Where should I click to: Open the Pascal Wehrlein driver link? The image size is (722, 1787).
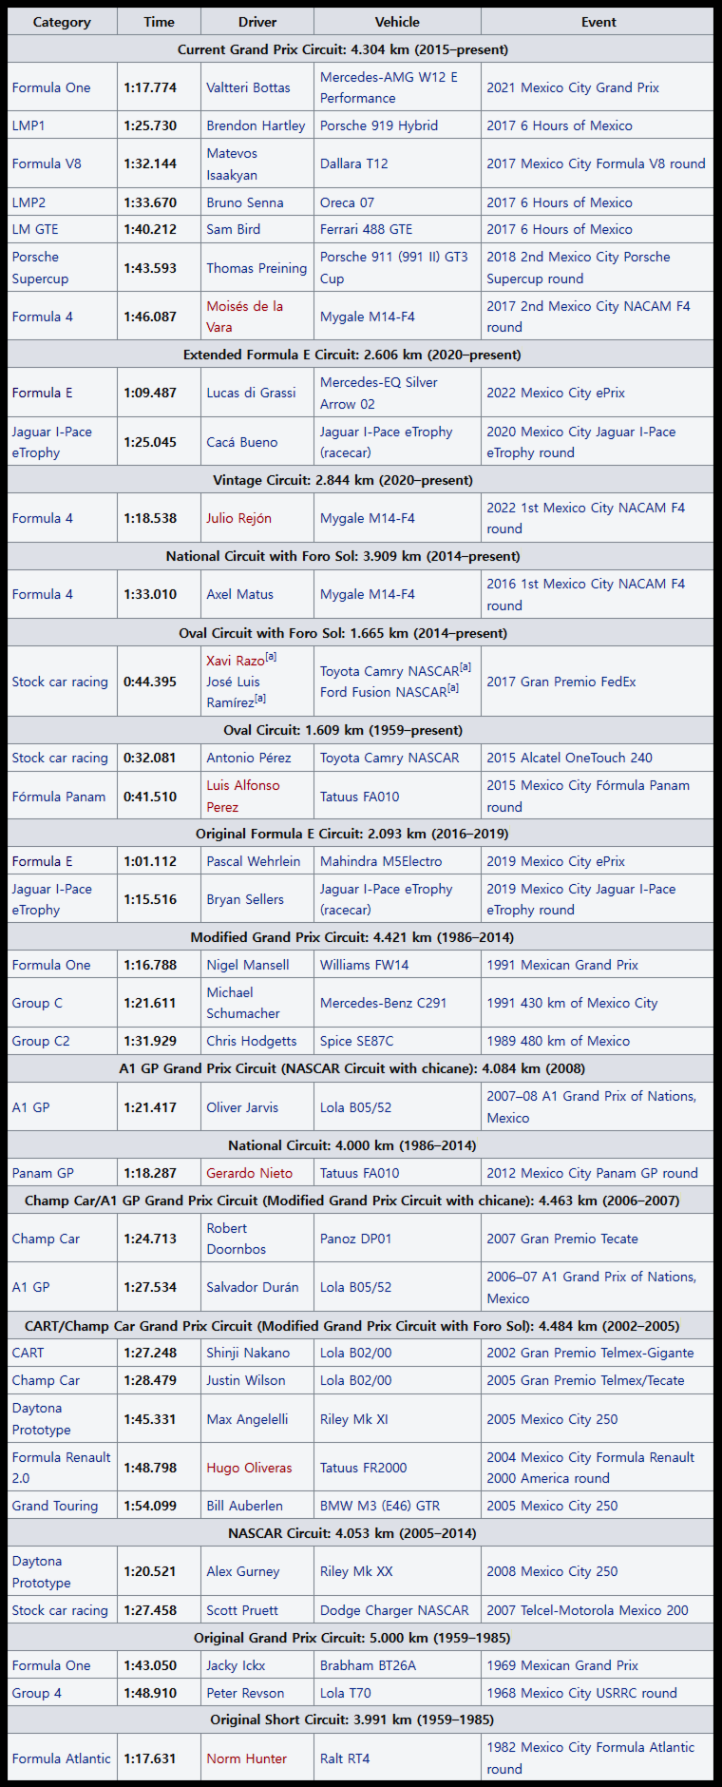click(x=254, y=861)
